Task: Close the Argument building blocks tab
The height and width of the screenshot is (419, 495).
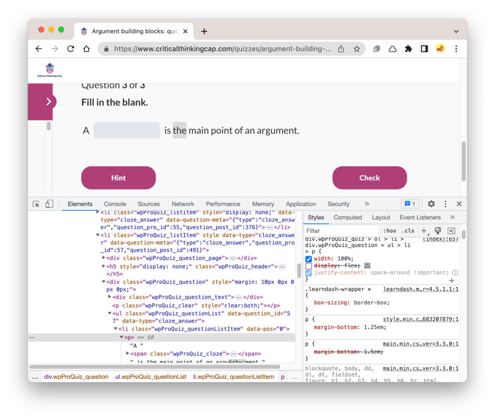Action: 185,31
